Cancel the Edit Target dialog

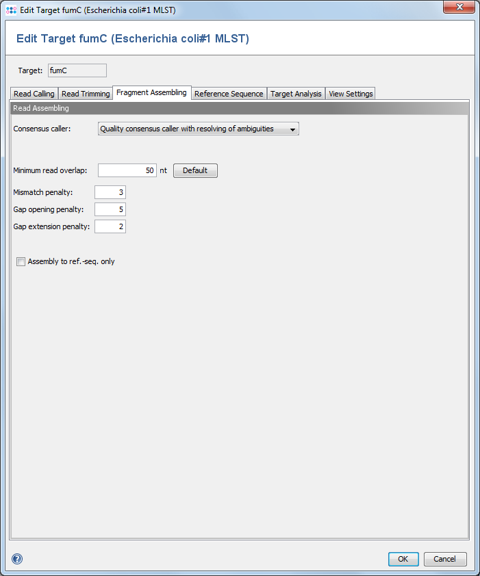click(444, 559)
